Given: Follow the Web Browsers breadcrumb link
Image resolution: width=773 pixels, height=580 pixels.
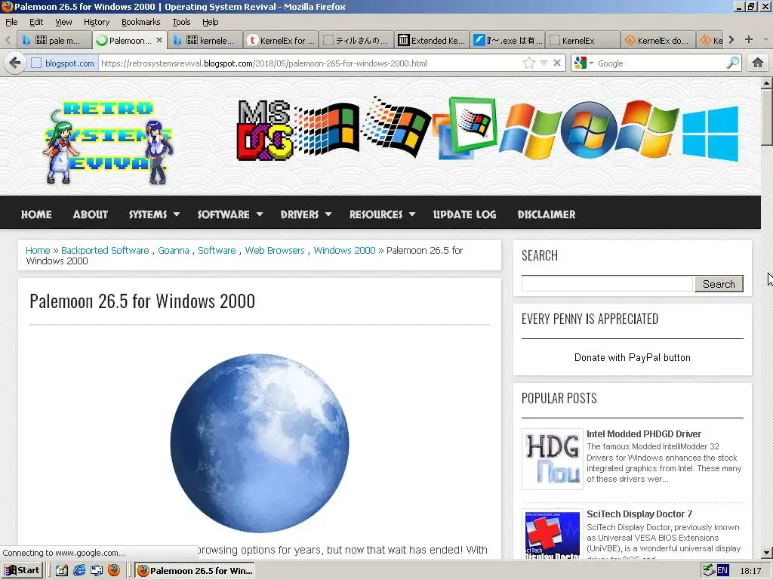Looking at the screenshot, I should 275,250.
